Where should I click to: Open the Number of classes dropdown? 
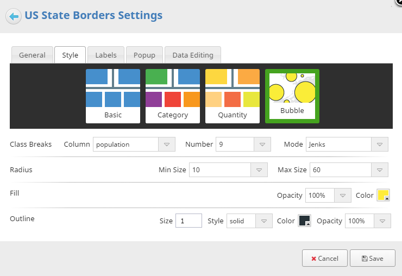tap(243, 145)
